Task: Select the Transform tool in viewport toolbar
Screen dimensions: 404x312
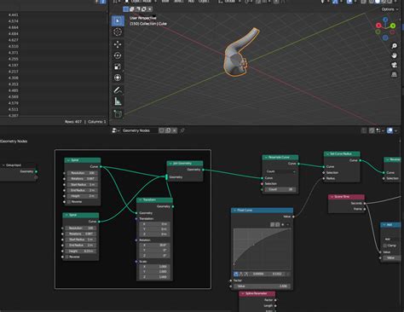Action: [118, 78]
